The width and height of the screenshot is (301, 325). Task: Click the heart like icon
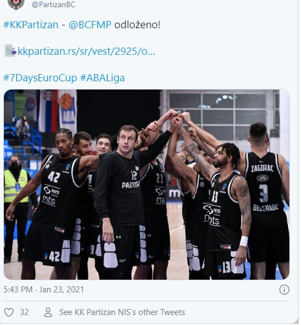9,312
